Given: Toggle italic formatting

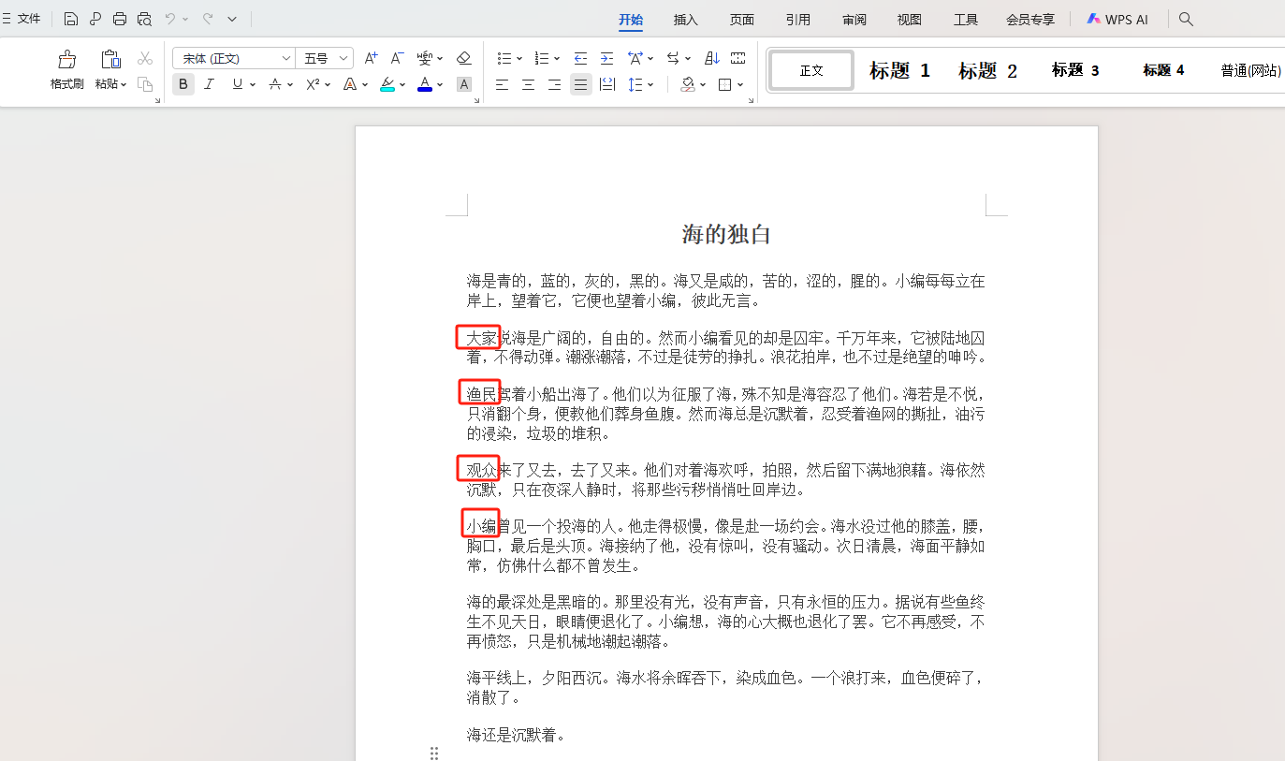Looking at the screenshot, I should click(209, 83).
